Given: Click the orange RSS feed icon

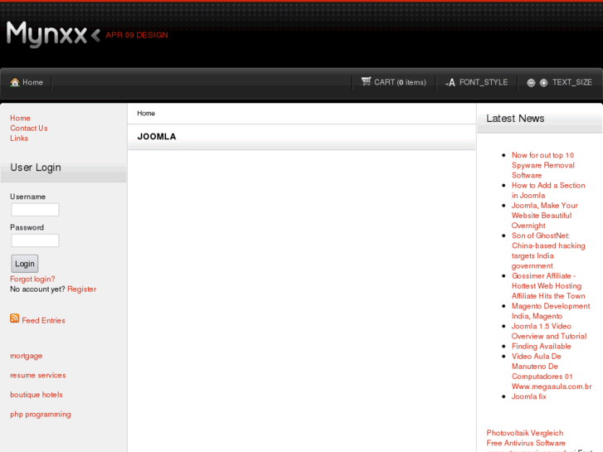Looking at the screenshot, I should point(15,318).
